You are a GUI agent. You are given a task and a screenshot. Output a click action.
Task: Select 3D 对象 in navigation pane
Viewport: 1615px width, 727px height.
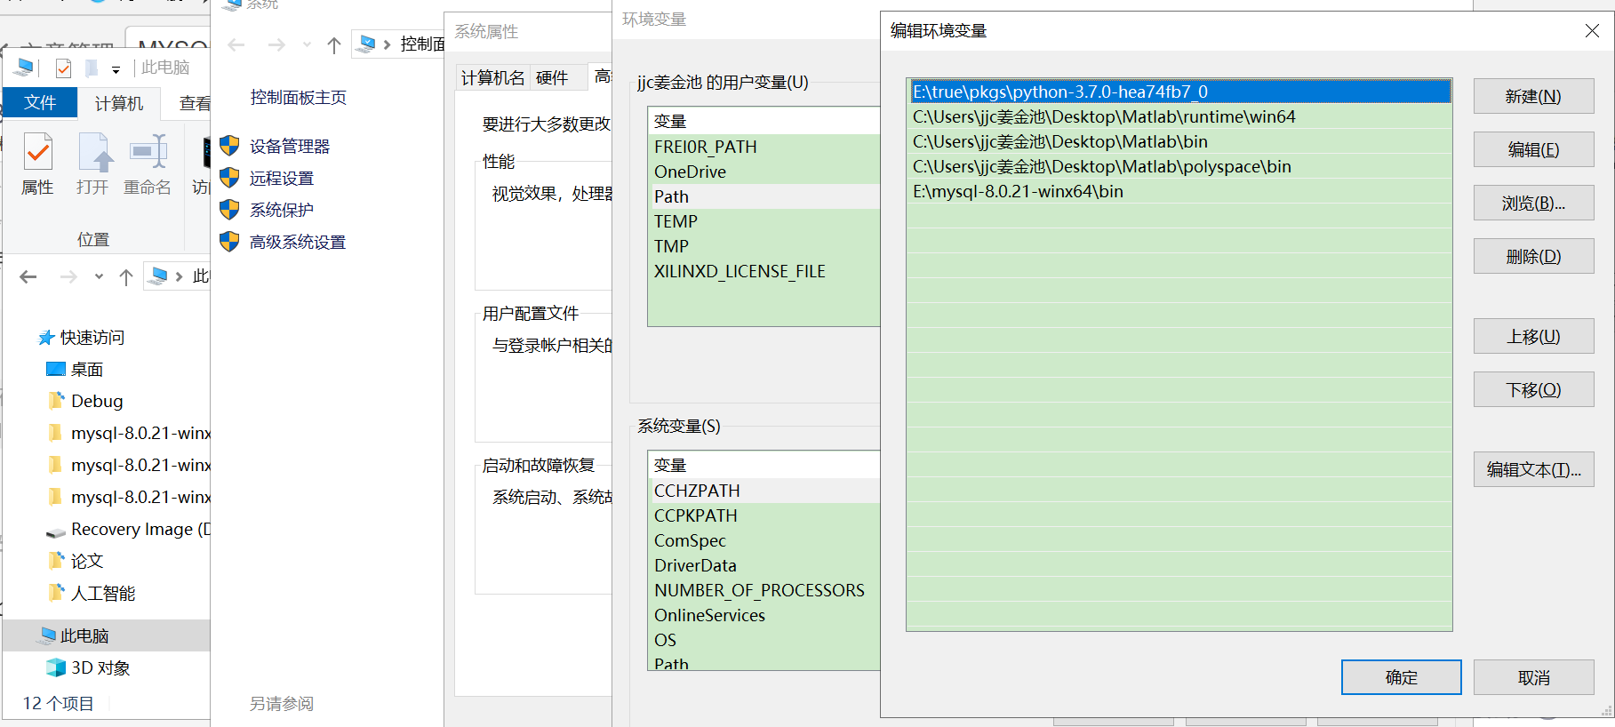(x=100, y=668)
